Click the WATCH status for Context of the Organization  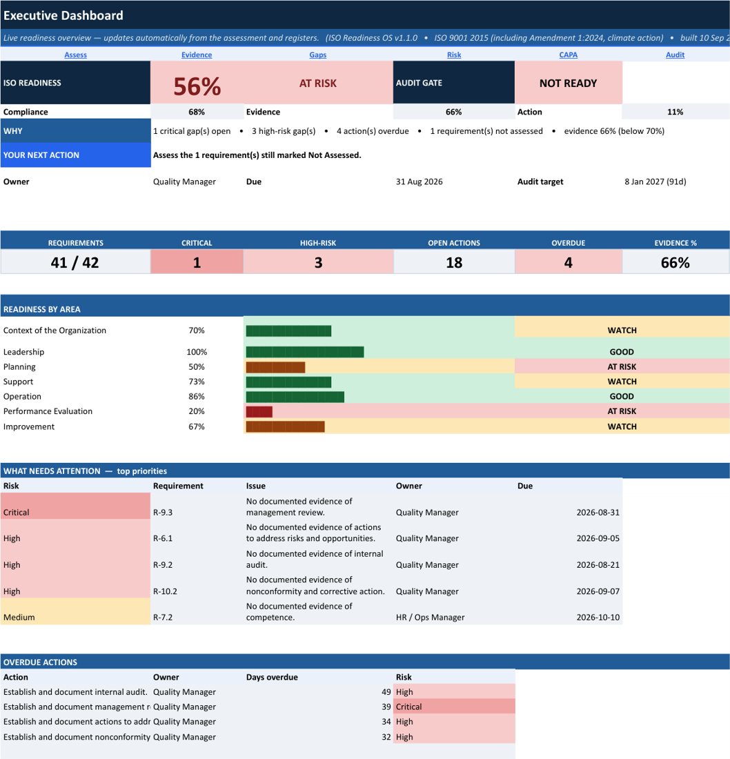[x=622, y=330]
